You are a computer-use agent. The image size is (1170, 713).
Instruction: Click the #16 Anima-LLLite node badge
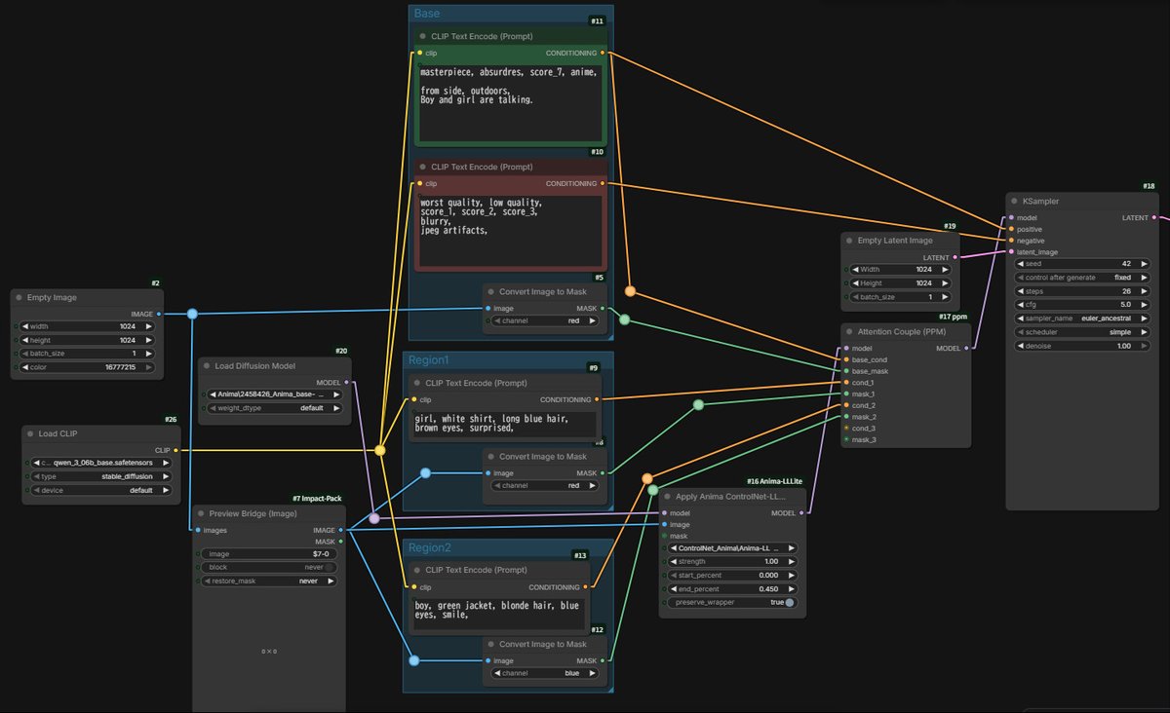(774, 482)
